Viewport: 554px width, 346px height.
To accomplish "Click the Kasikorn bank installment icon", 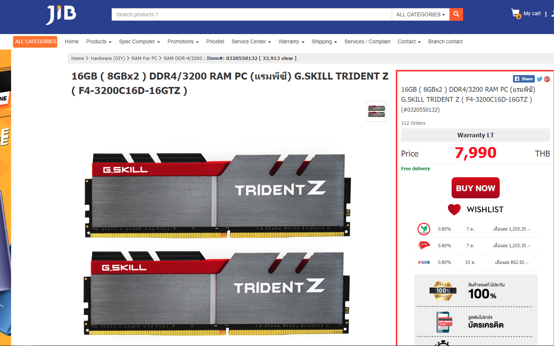I will 424,229.
